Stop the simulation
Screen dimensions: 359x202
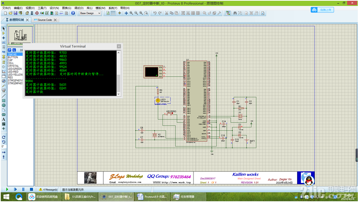(x=31, y=189)
